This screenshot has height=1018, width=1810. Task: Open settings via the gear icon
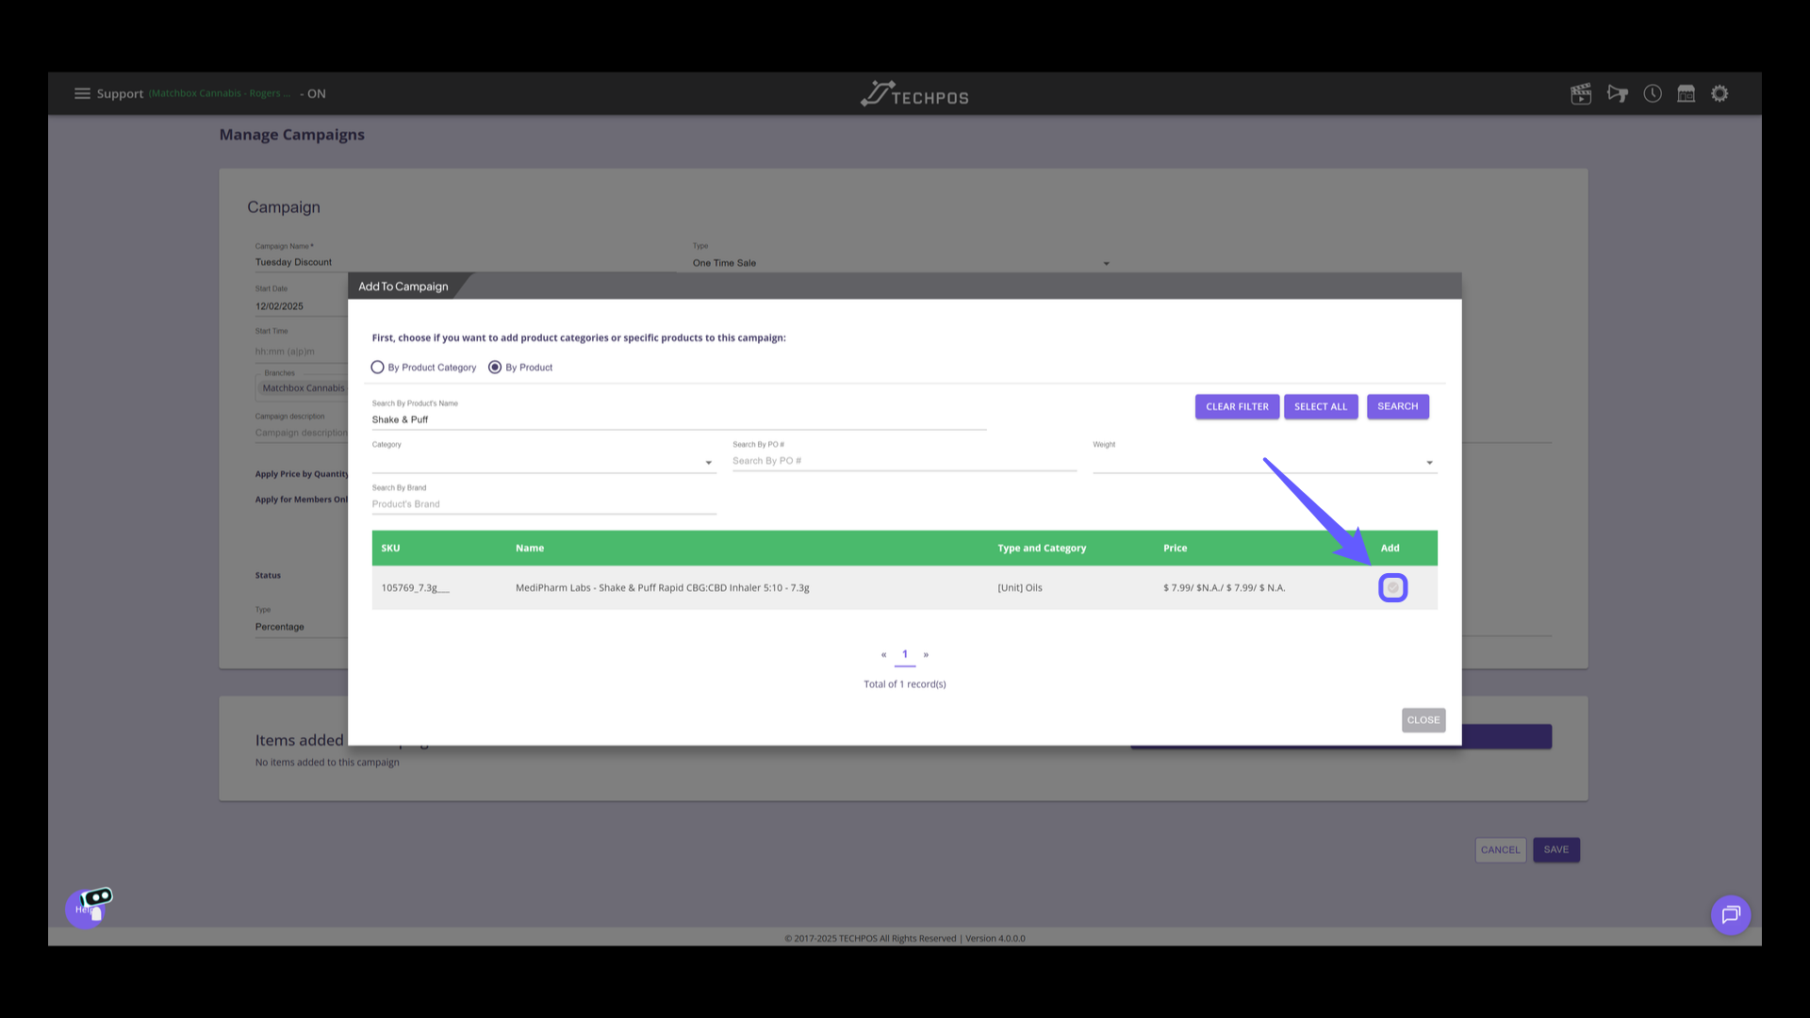click(1719, 93)
